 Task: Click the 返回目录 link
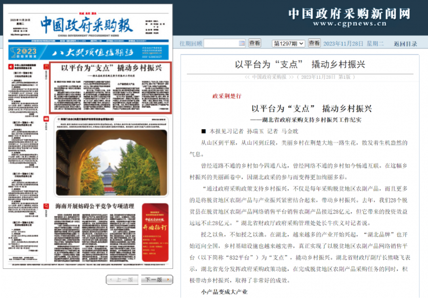[405, 44]
